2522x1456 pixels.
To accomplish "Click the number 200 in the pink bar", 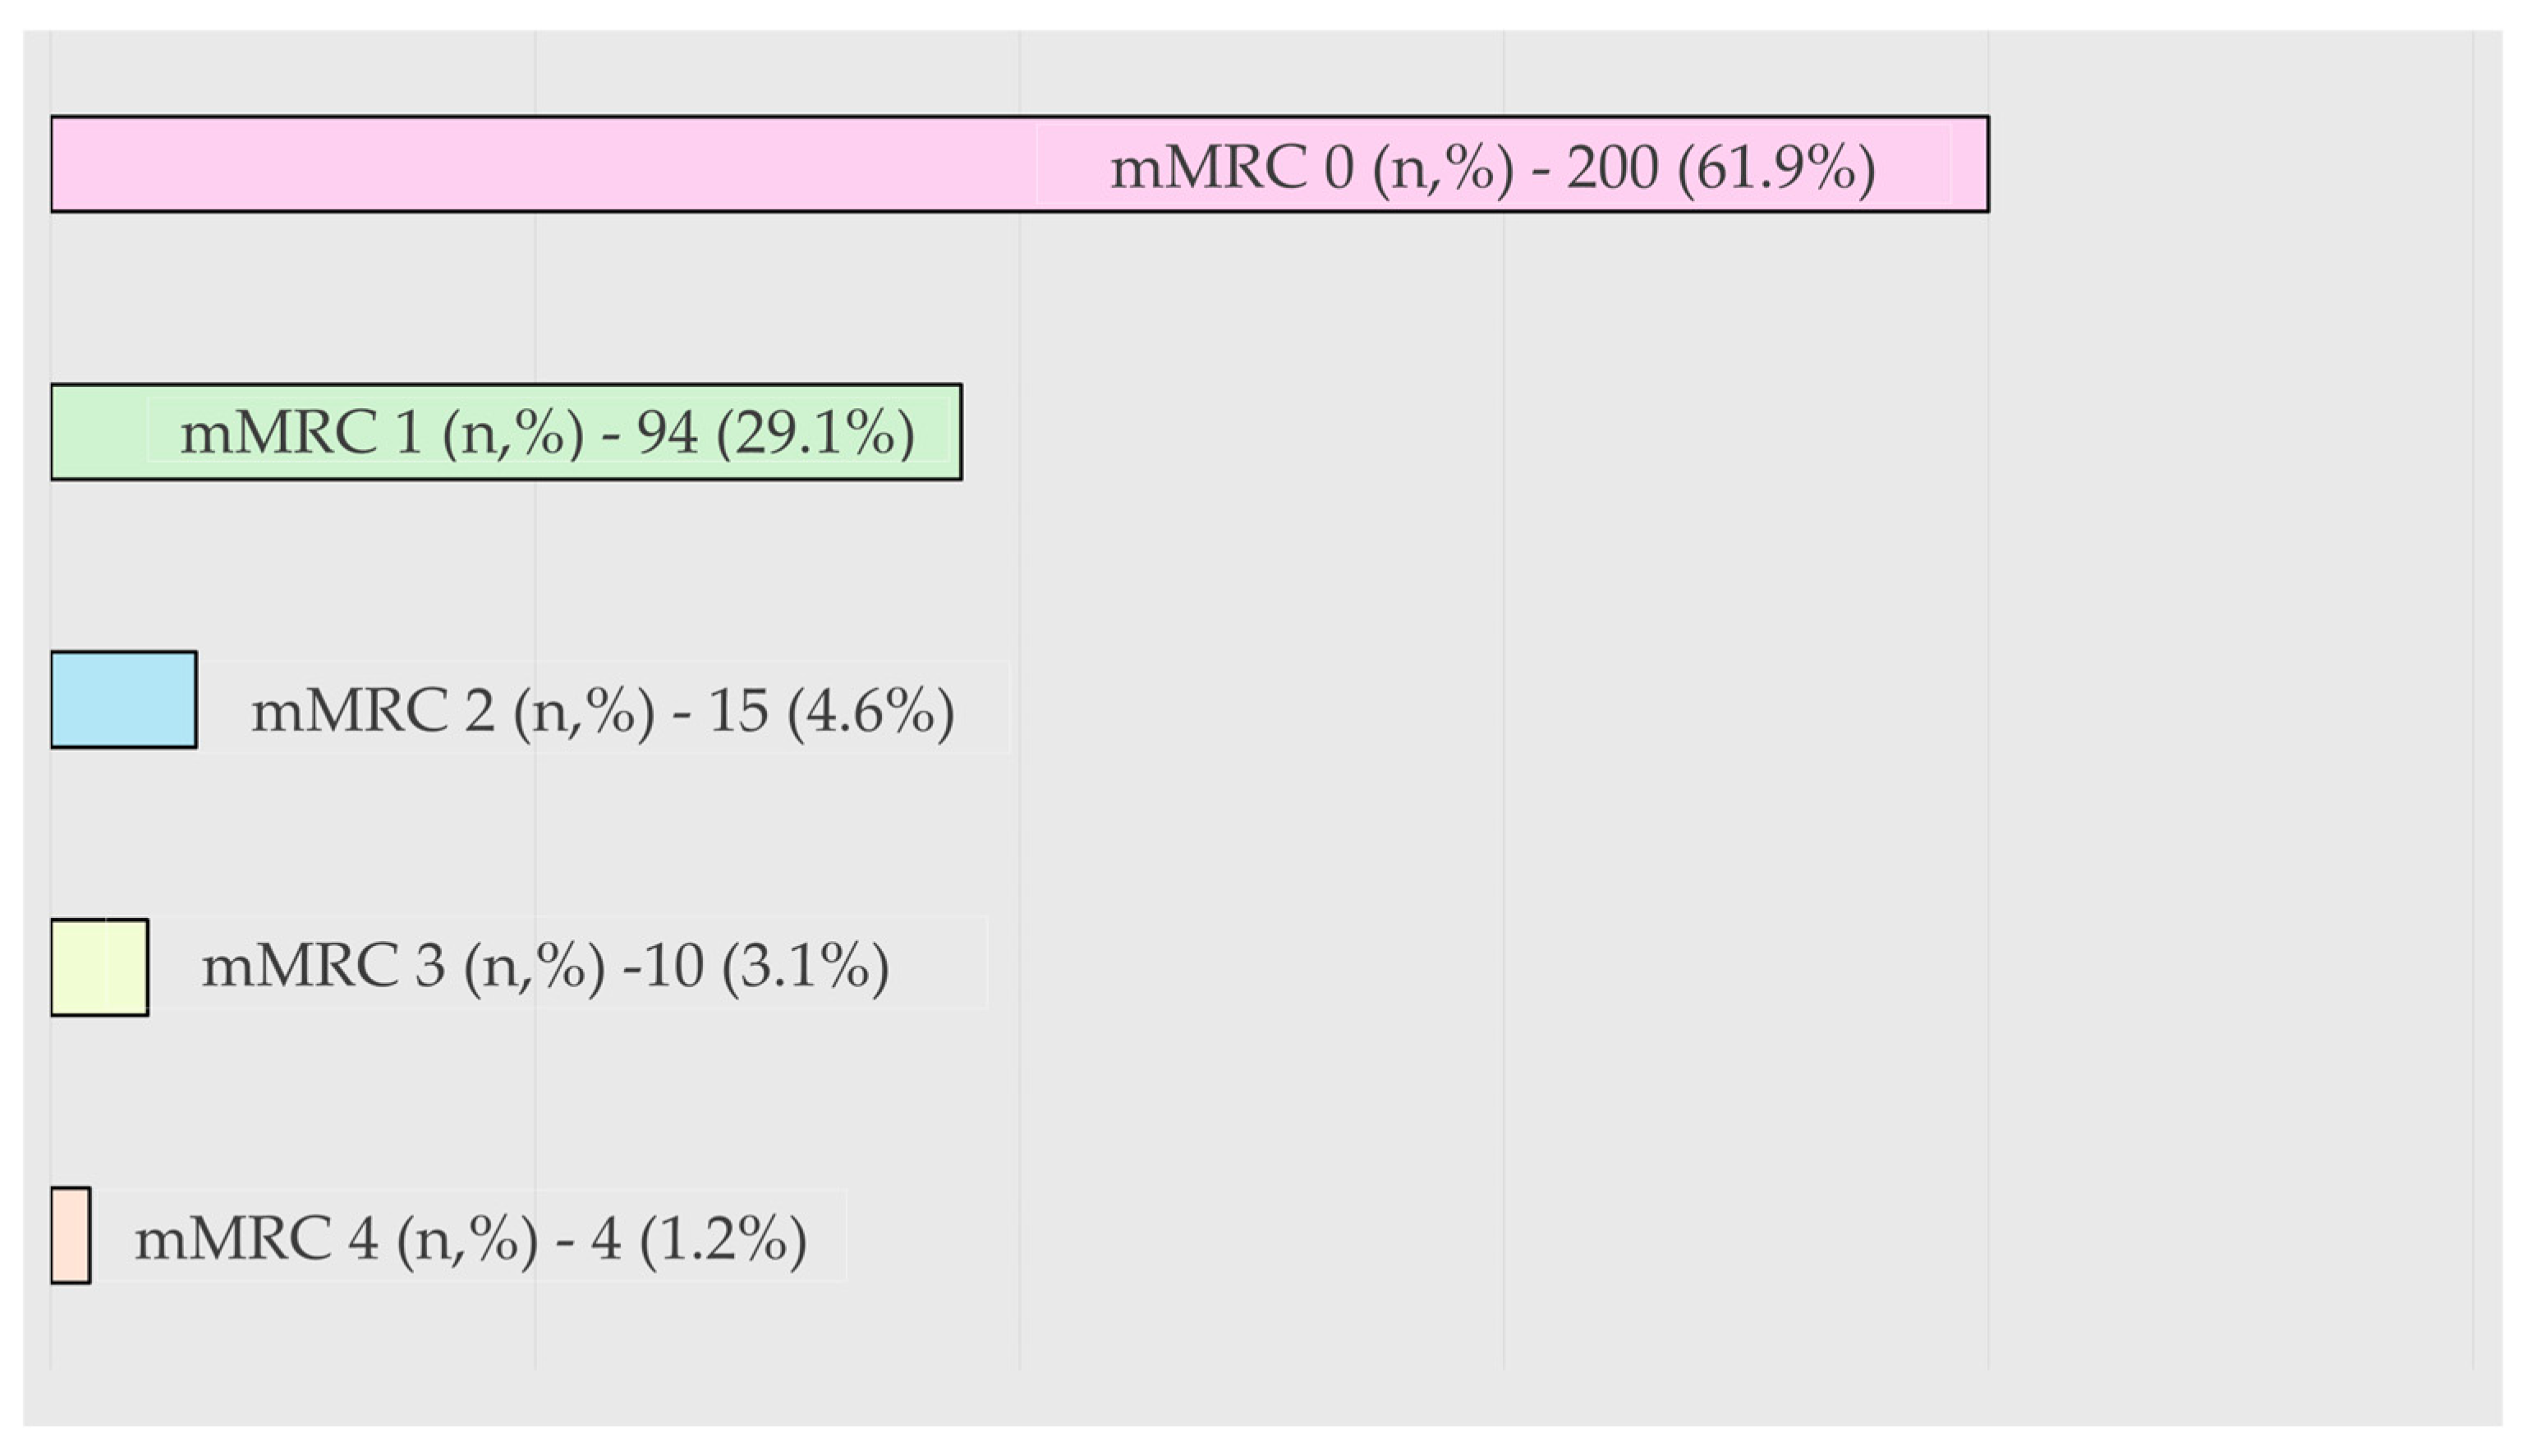I will (x=1612, y=167).
